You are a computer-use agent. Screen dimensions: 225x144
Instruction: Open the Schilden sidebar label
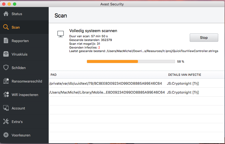coord(19,68)
